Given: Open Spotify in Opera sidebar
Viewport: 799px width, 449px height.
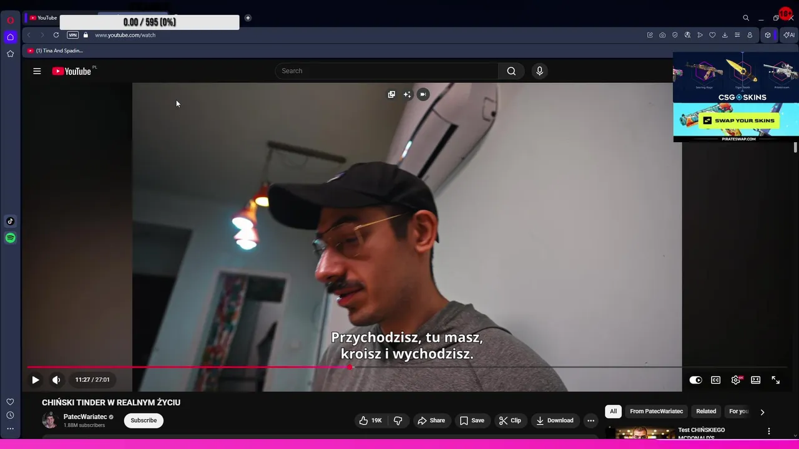Looking at the screenshot, I should coord(11,238).
